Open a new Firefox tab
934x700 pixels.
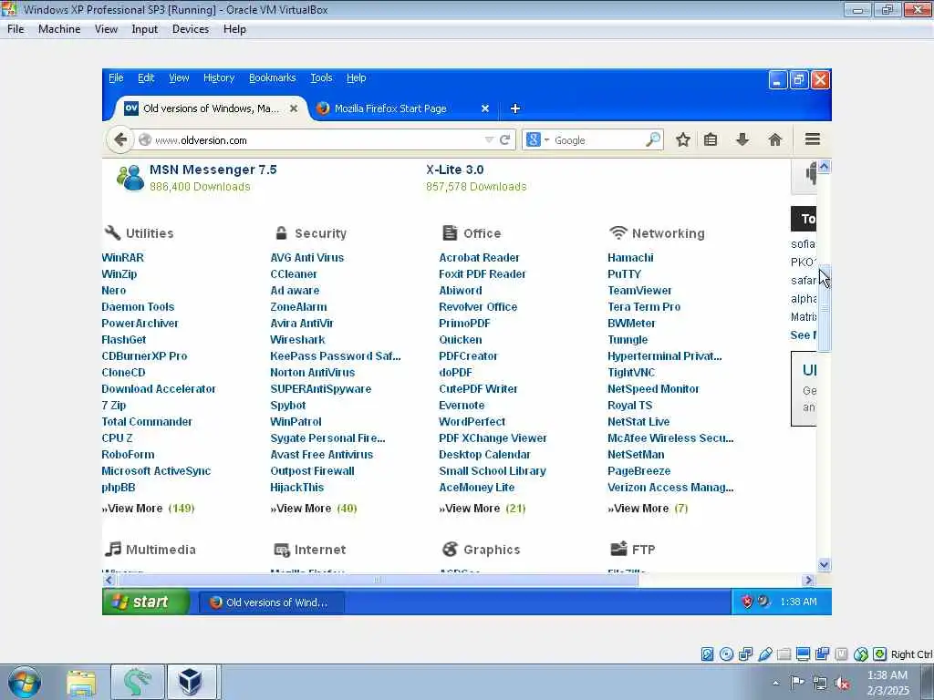(x=515, y=108)
